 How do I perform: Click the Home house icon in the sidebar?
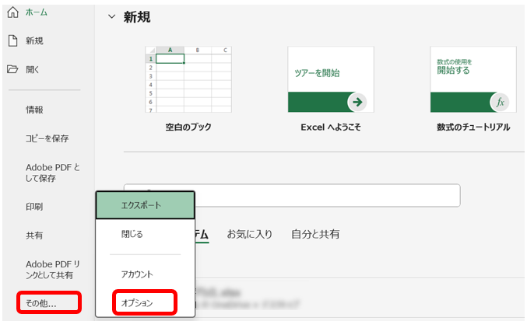[12, 12]
